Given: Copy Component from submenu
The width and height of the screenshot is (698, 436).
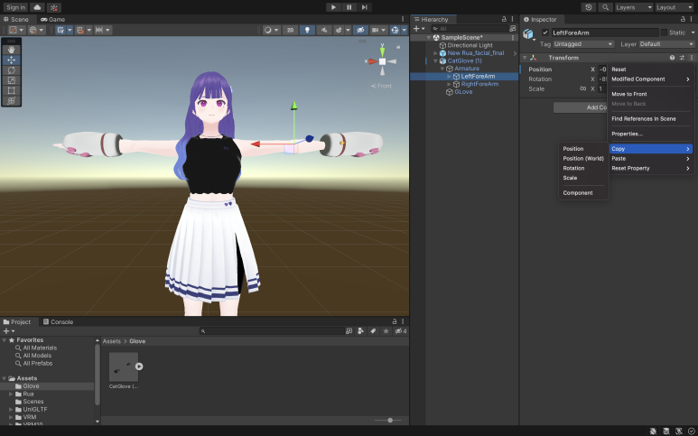Looking at the screenshot, I should [x=583, y=192].
